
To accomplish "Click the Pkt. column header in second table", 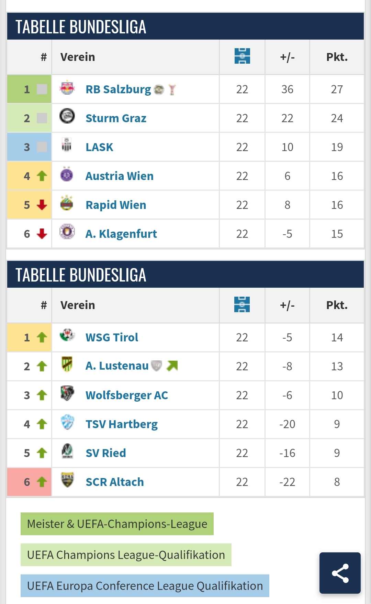I will (337, 305).
